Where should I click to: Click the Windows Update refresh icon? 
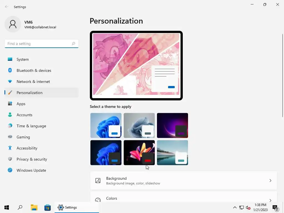tap(10, 170)
